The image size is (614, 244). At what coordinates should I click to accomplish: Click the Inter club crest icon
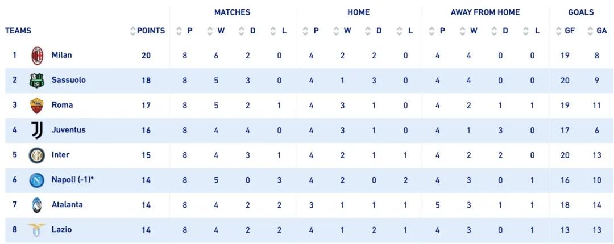click(x=37, y=155)
